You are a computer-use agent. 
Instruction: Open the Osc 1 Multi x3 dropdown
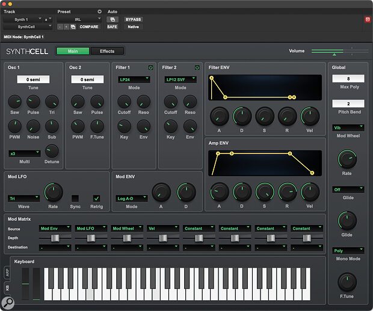pos(24,153)
